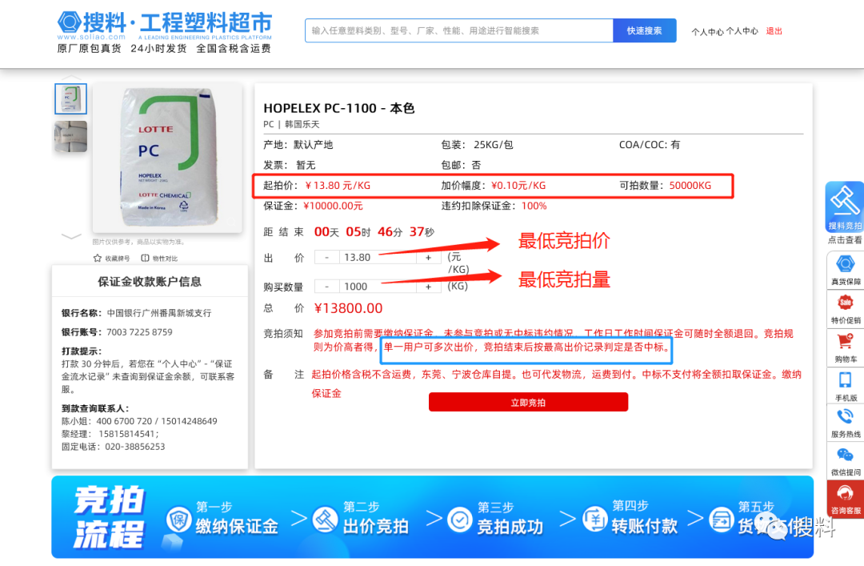Viewport: 864px width, 566px height.
Task: Click the 真货保障 guarantee icon
Action: click(x=845, y=264)
